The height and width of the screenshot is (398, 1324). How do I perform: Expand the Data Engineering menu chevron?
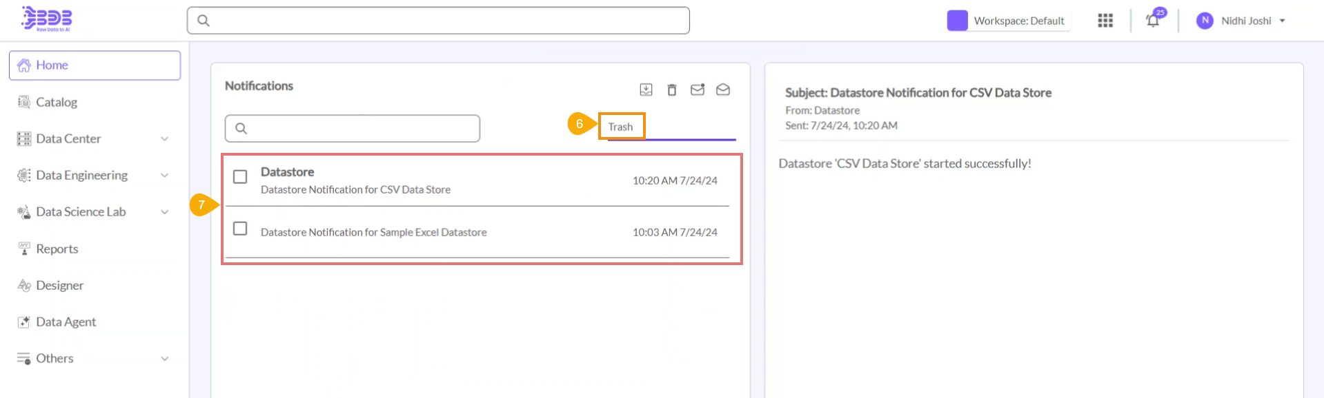point(165,175)
